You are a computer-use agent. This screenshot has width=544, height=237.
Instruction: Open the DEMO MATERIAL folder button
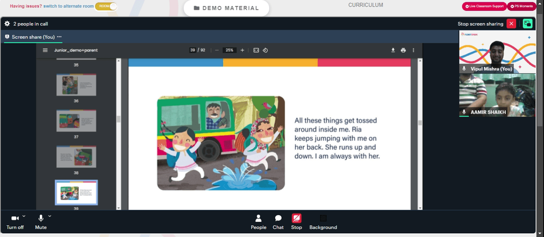click(226, 8)
